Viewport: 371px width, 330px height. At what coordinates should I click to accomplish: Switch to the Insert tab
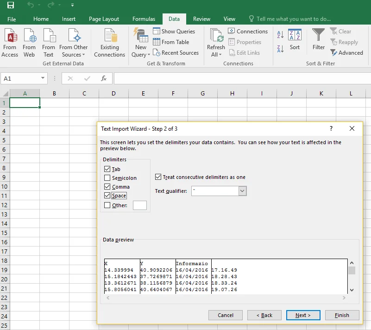[69, 19]
